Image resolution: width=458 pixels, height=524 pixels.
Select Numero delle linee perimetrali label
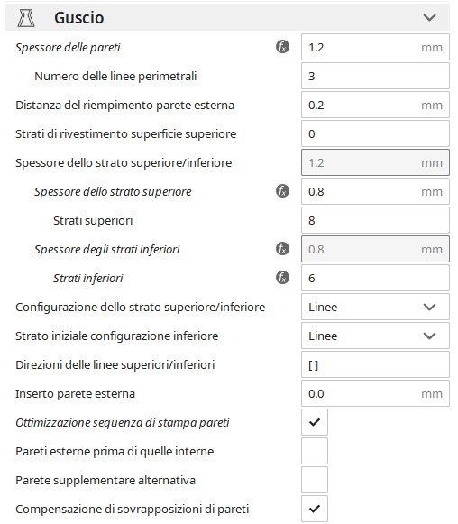click(x=115, y=76)
